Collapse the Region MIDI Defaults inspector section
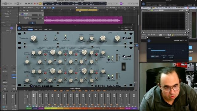The width and height of the screenshot is (197, 111). [x=2, y=8]
